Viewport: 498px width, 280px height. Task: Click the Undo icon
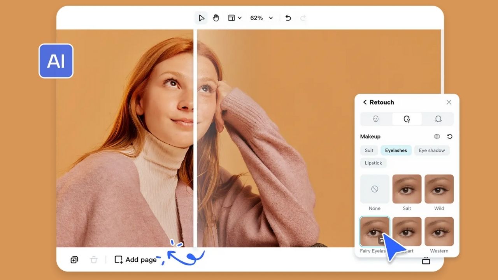click(x=288, y=17)
